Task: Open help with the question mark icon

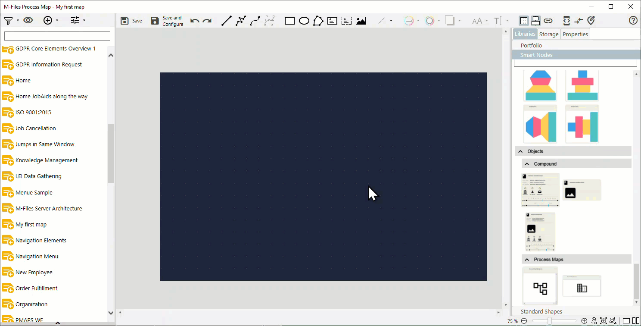Action: pyautogui.click(x=633, y=20)
